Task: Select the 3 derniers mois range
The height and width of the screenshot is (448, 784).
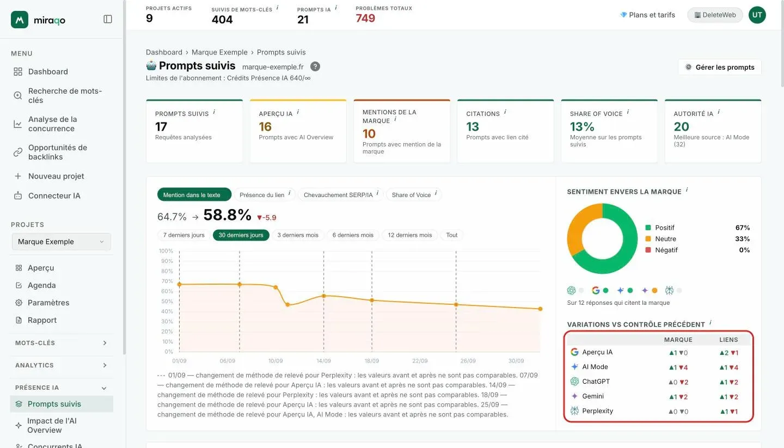Action: 298,235
